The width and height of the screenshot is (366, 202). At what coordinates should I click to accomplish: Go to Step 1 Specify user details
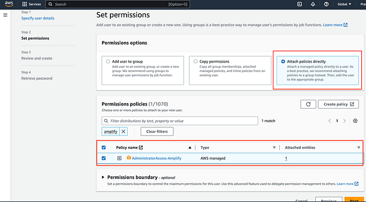pos(38,18)
